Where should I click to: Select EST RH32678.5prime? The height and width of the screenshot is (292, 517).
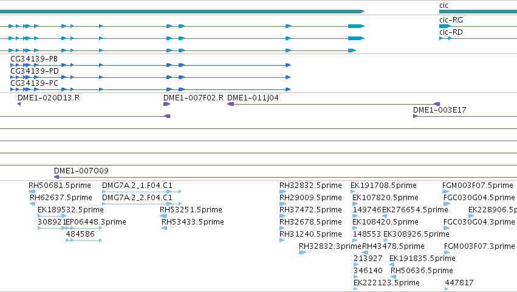310,222
